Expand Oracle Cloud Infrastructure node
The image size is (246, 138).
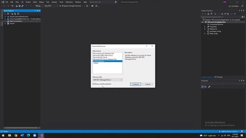5,16
